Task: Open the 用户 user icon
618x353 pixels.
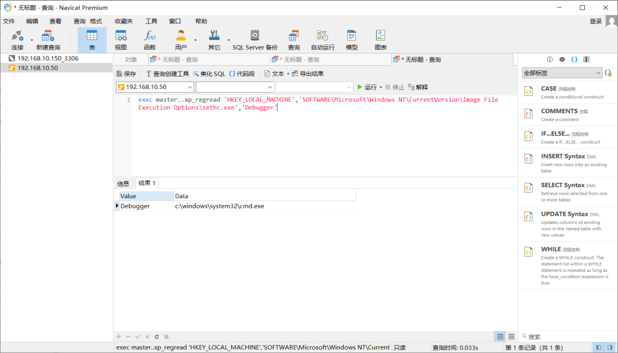Action: click(x=181, y=40)
